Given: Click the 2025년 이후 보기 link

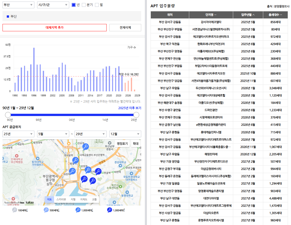Looking at the screenshot, I should (x=130, y=108).
